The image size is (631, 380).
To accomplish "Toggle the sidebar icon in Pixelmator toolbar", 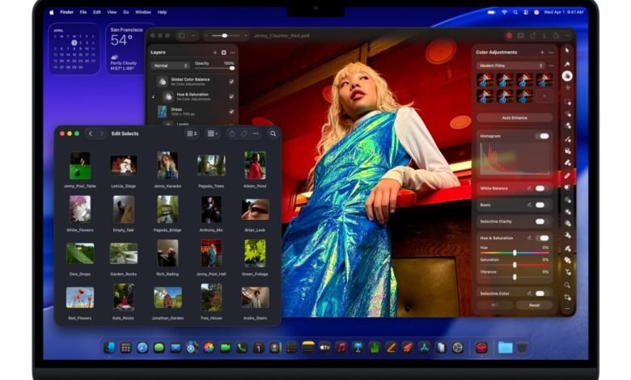I will [x=181, y=36].
